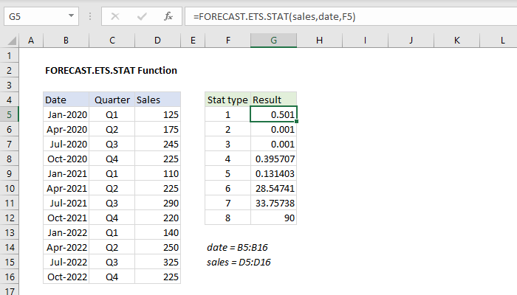Viewport: 517px width, 295px height.
Task: Select column C header
Action: pos(112,41)
